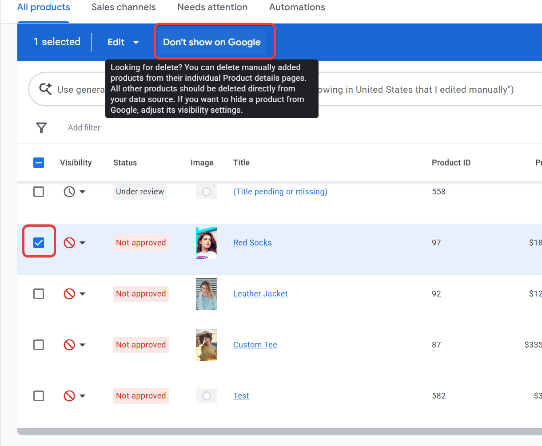The height and width of the screenshot is (446, 542).
Task: Click the AI search sparkle icon
Action: [45, 89]
